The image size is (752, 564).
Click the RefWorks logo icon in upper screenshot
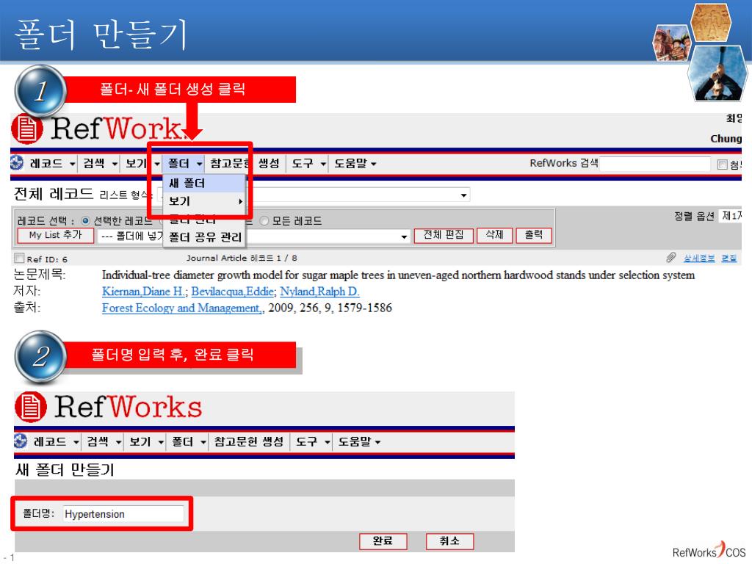[x=27, y=129]
